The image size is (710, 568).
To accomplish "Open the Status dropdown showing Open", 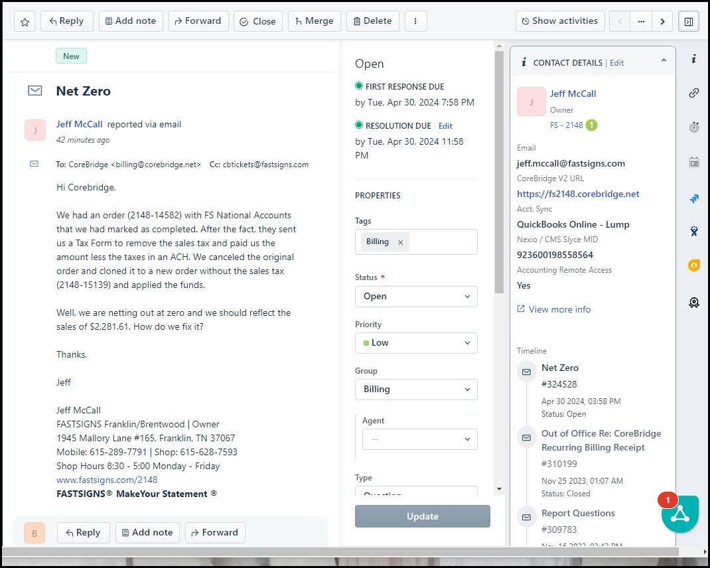I will [416, 296].
